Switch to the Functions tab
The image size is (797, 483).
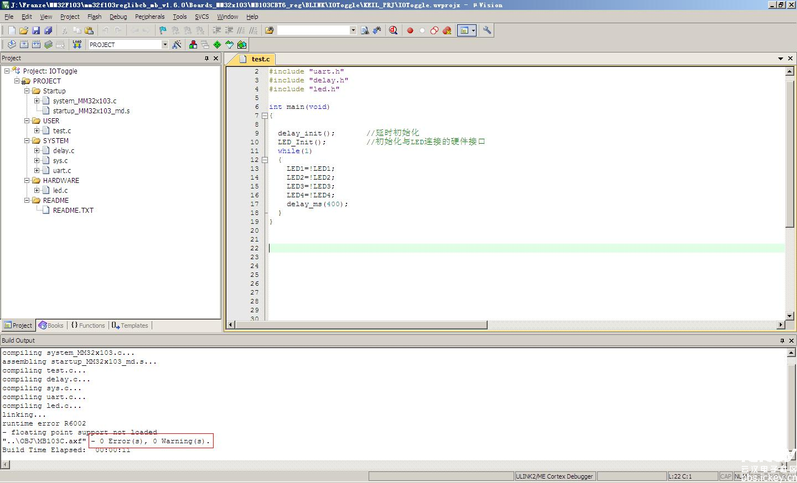(x=88, y=326)
